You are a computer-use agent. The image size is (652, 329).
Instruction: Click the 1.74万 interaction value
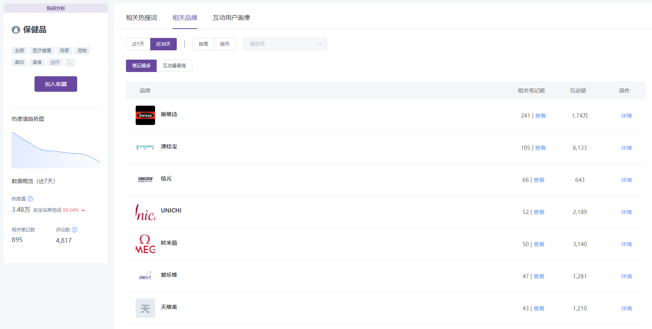point(580,116)
